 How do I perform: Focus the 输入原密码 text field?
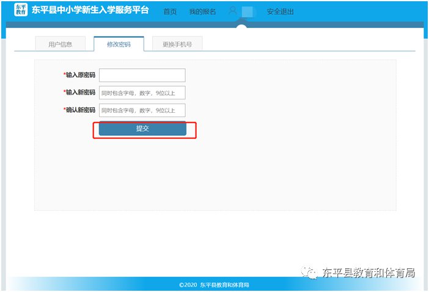click(142, 75)
